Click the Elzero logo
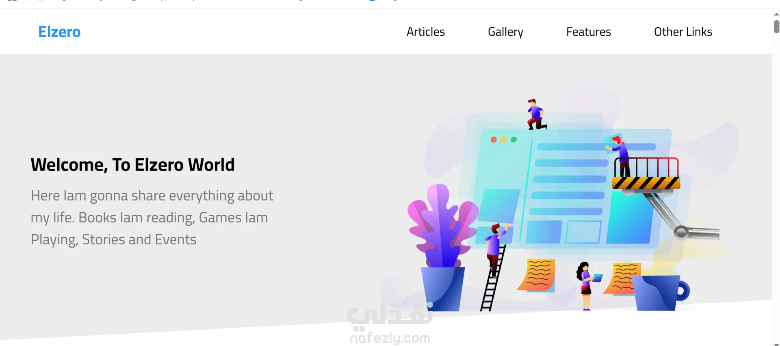Screen dimensions: 780x346 click(59, 32)
